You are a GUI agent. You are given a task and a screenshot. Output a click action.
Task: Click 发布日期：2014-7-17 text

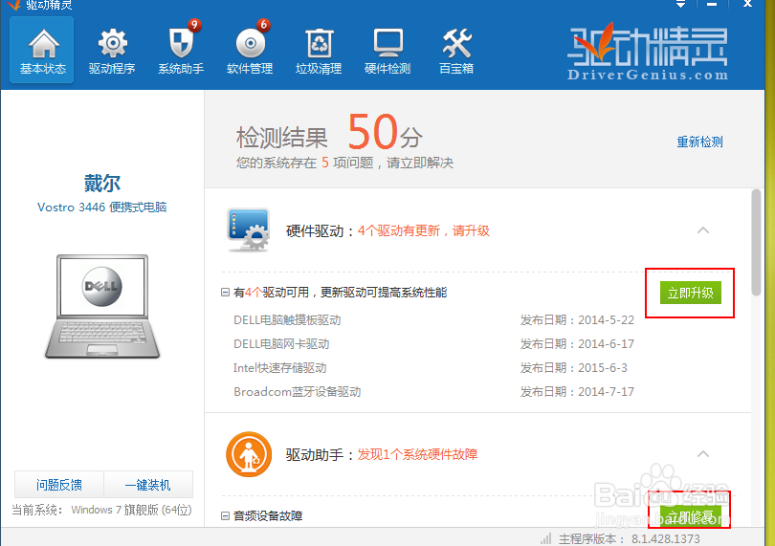coord(577,392)
